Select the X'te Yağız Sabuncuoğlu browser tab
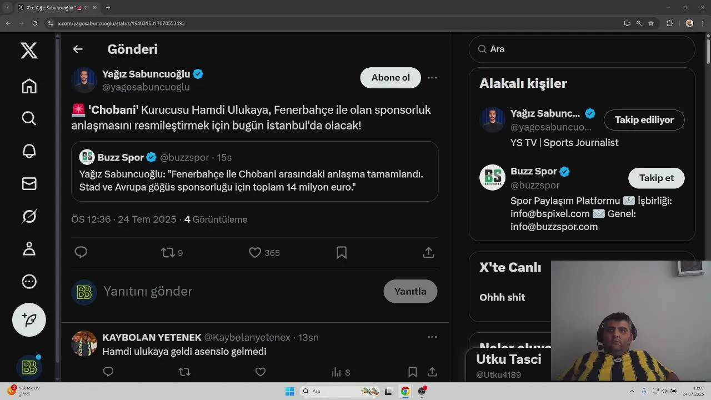The height and width of the screenshot is (400, 711). [x=58, y=8]
